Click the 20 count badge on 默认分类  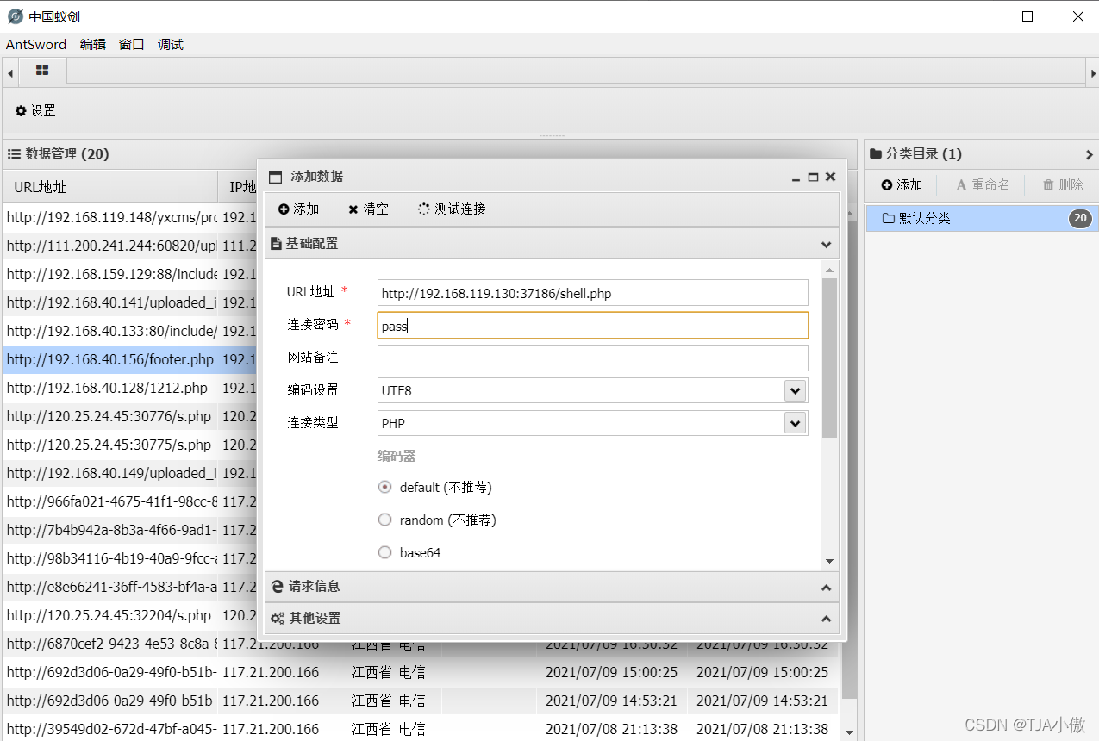1080,219
